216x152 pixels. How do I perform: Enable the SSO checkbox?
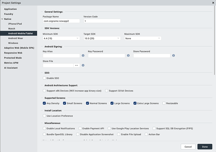coord(44,78)
